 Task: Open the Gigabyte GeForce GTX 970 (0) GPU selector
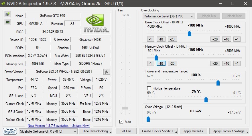pos(48,131)
